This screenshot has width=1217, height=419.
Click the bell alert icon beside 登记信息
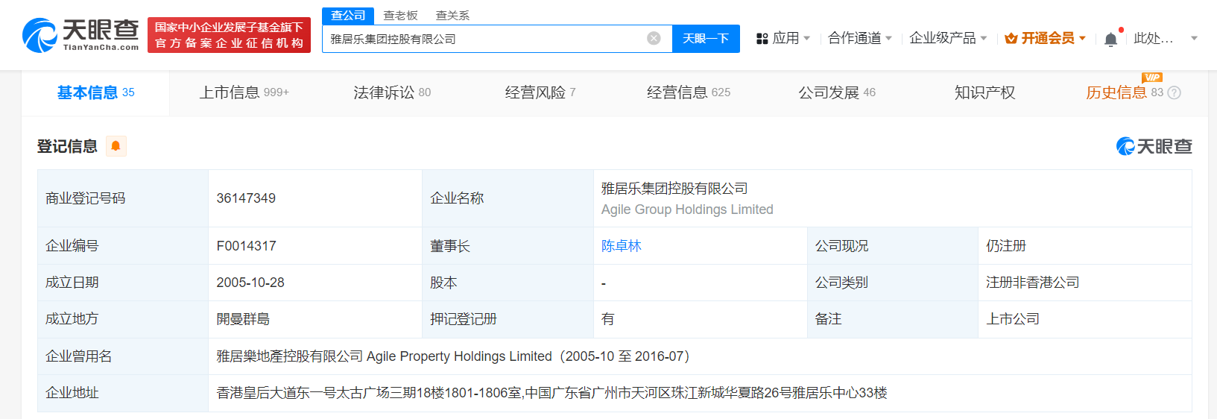116,146
